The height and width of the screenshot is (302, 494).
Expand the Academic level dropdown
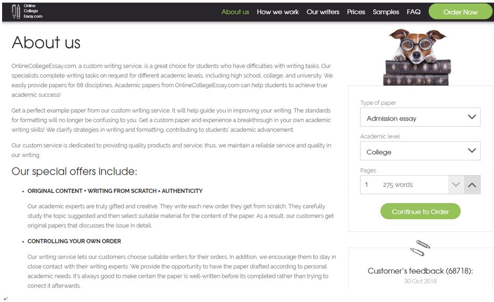tap(420, 151)
